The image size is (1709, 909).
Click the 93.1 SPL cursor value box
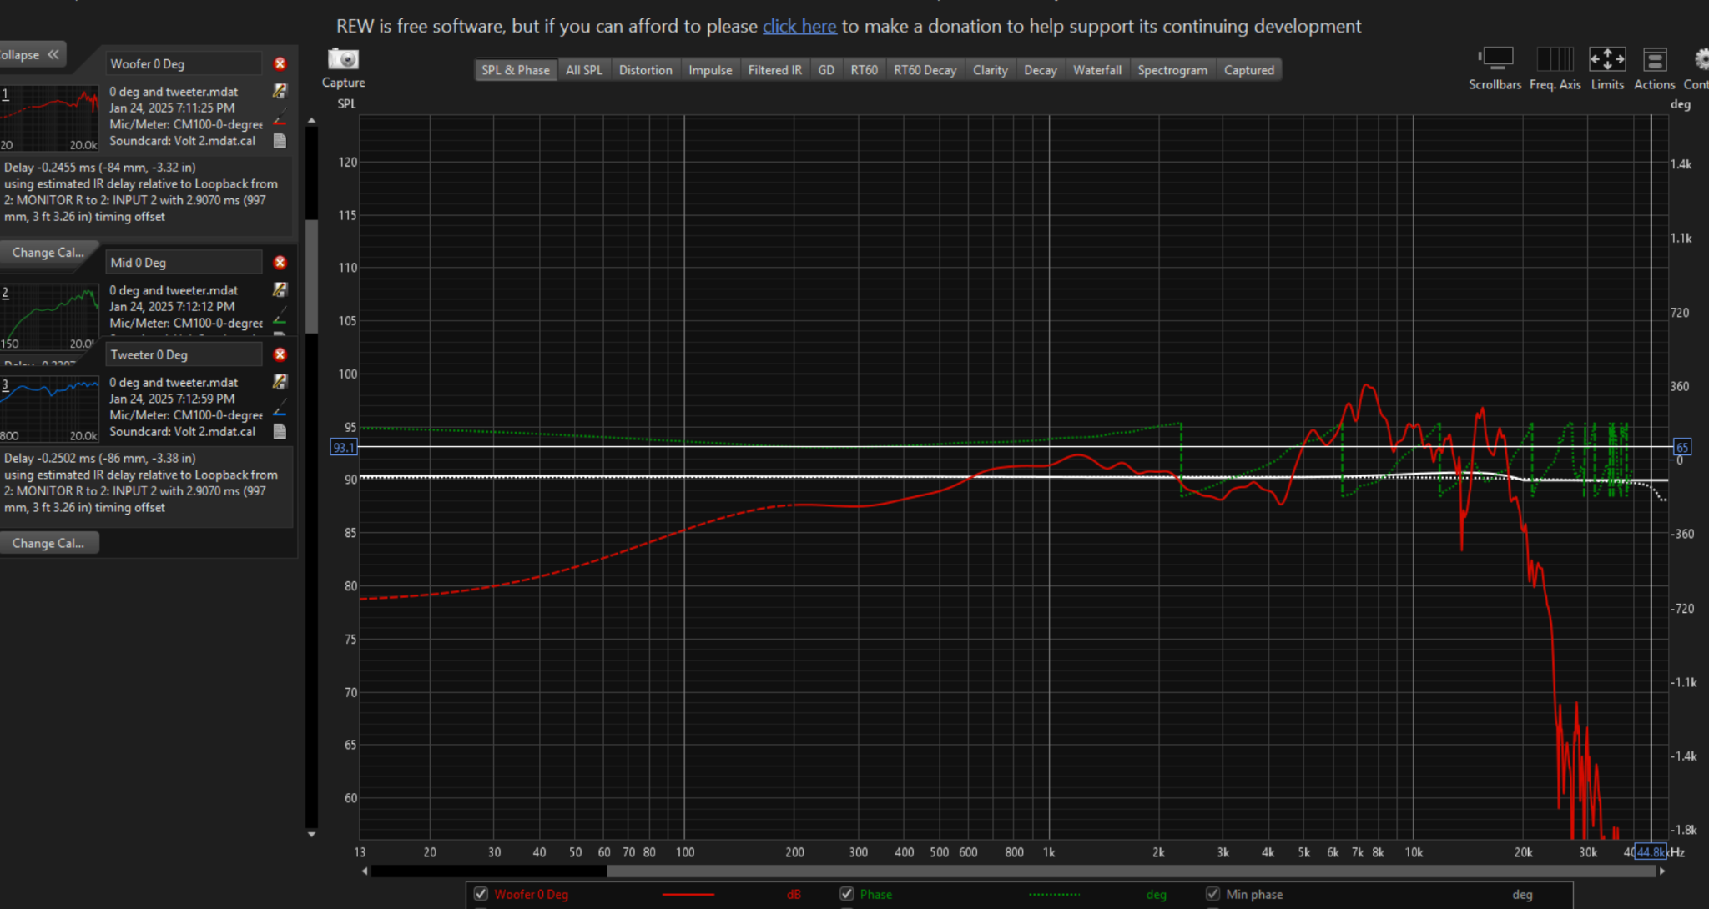coord(344,447)
